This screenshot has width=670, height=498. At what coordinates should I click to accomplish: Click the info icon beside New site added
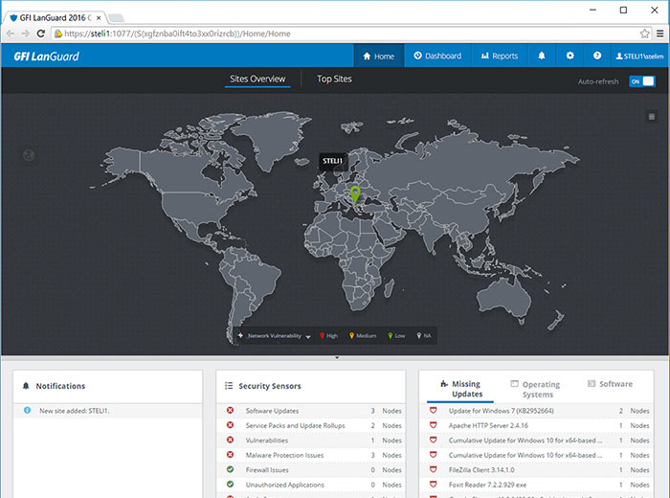pyautogui.click(x=27, y=410)
